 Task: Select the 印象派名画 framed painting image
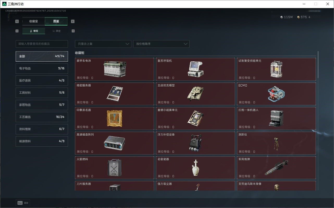click(115, 118)
